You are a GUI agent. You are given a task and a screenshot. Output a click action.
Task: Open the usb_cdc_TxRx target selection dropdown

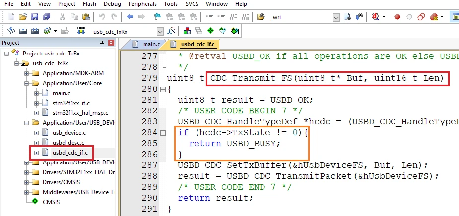click(x=160, y=32)
